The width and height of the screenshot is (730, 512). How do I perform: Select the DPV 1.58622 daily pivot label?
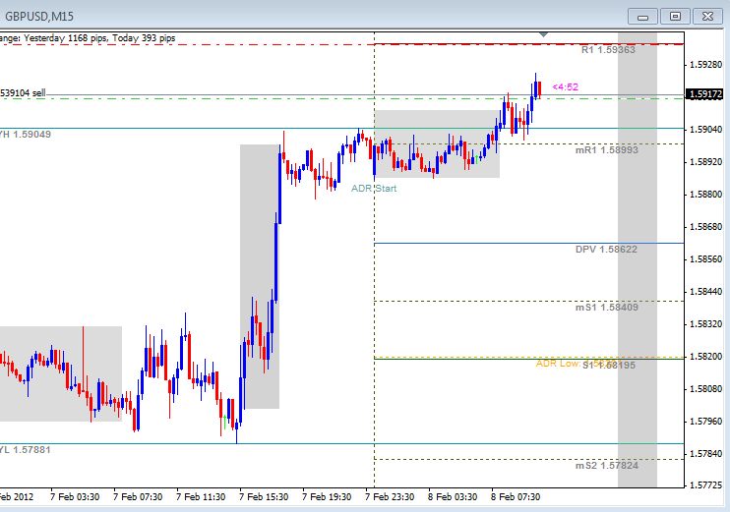606,250
